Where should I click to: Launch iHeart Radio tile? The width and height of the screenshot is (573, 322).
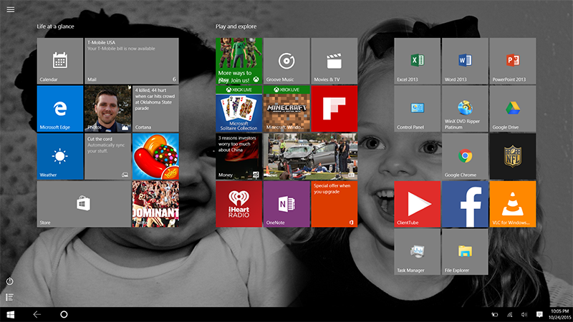pyautogui.click(x=239, y=204)
